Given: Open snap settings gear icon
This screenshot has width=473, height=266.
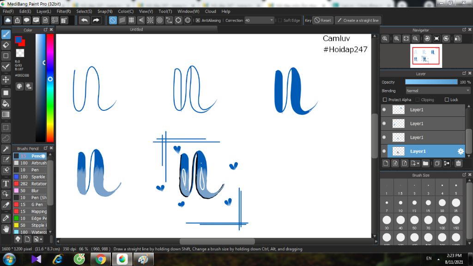Looking at the screenshot, I should [188, 20].
